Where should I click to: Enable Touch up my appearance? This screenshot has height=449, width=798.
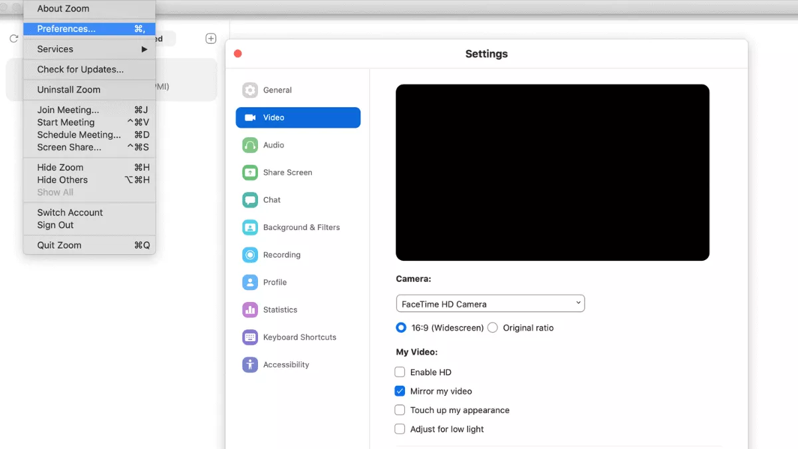click(x=400, y=410)
